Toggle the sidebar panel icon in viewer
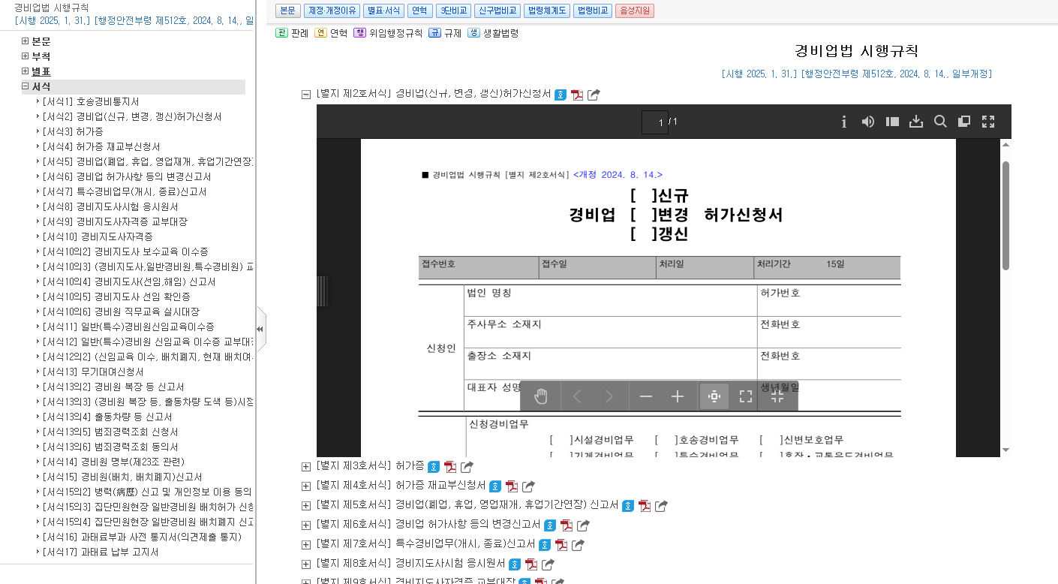Image resolution: width=1058 pixels, height=584 pixels. [892, 122]
